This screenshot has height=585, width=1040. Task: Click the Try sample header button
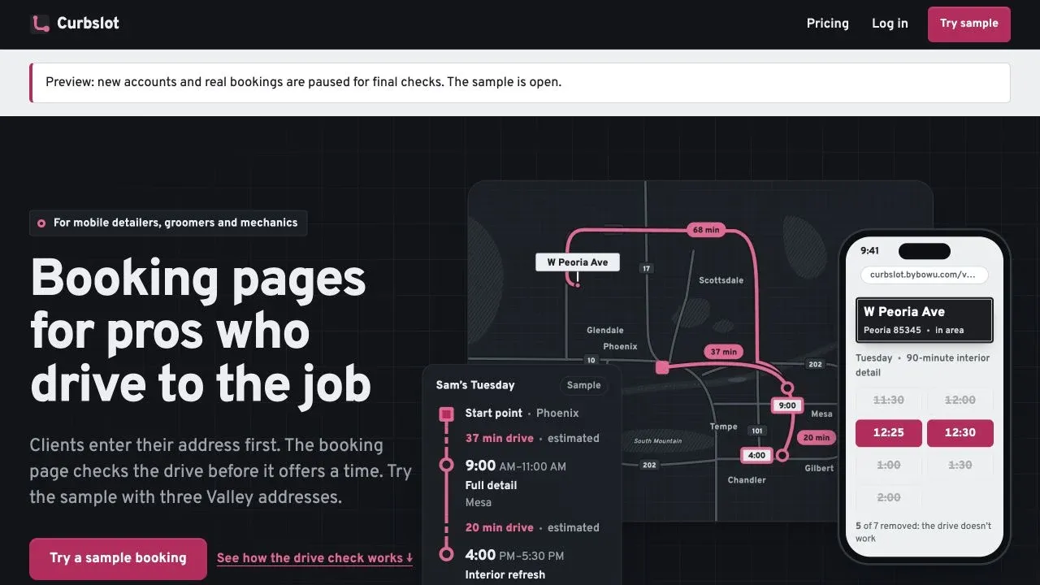click(x=968, y=24)
